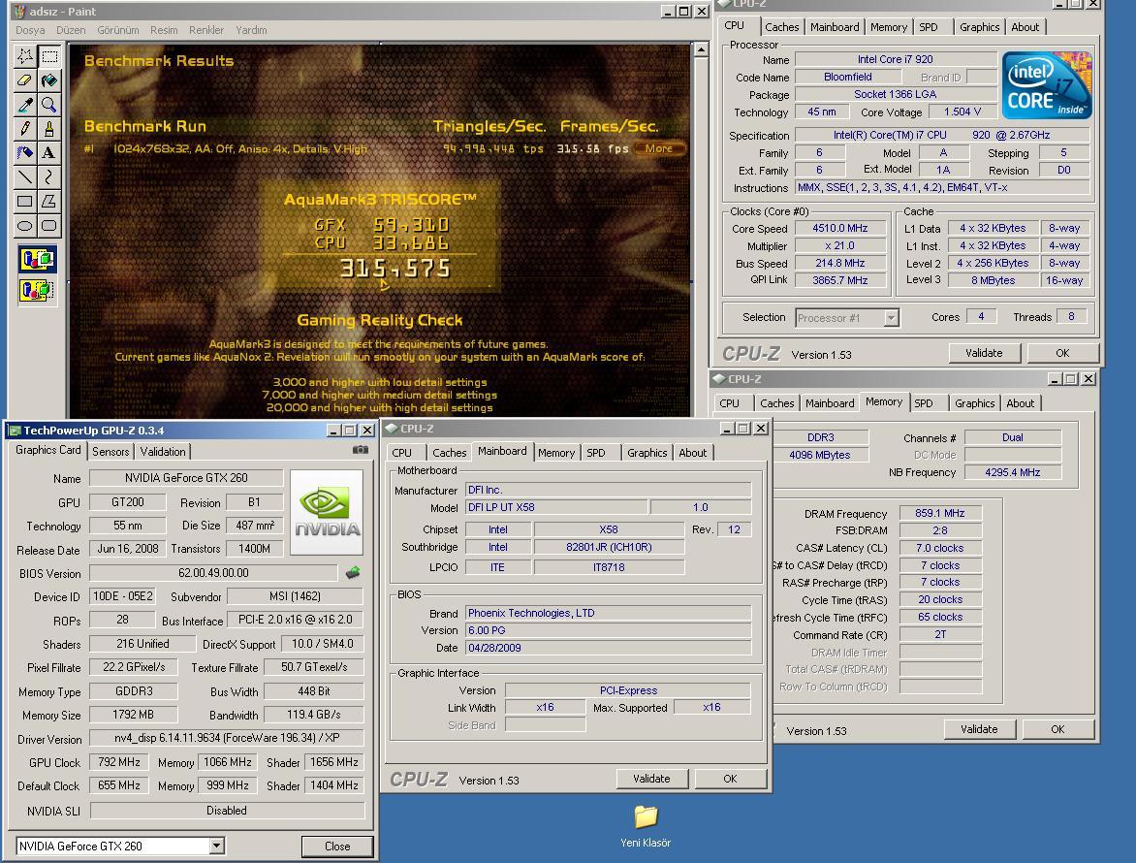Pick the Color Picker eyedropper tool
1136x863 pixels.
pos(25,105)
